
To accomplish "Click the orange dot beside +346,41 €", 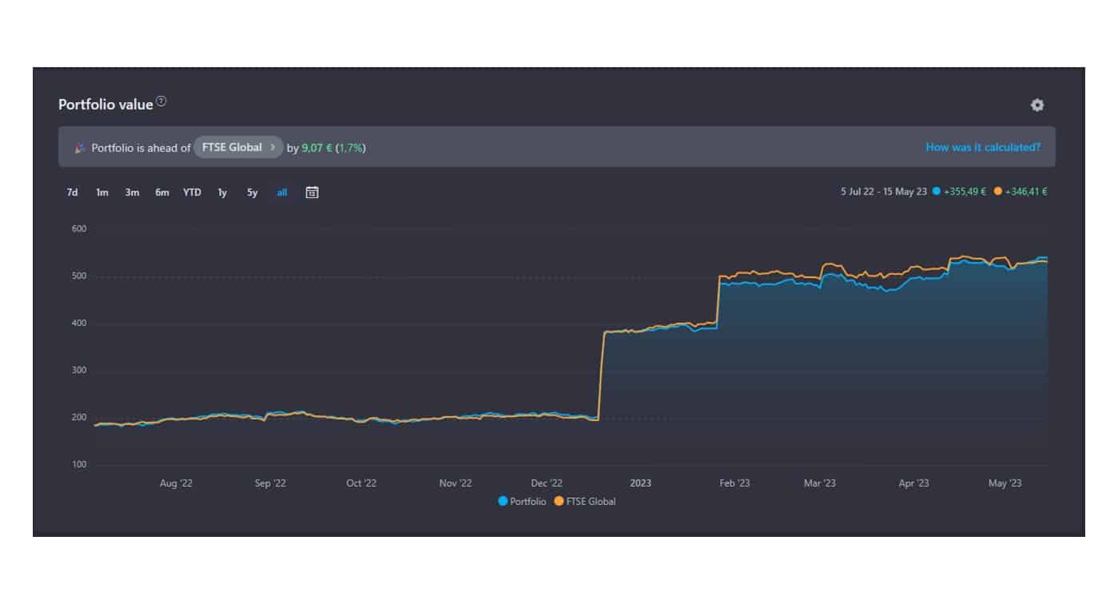I will 998,192.
